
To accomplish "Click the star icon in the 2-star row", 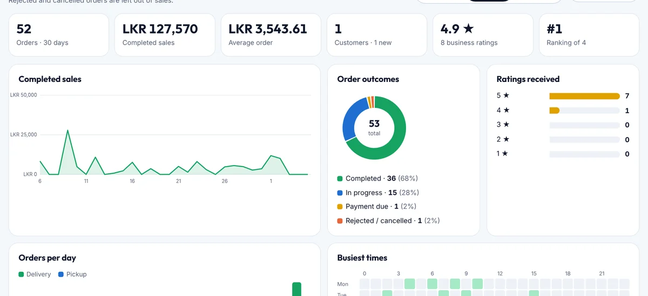I will [506, 139].
